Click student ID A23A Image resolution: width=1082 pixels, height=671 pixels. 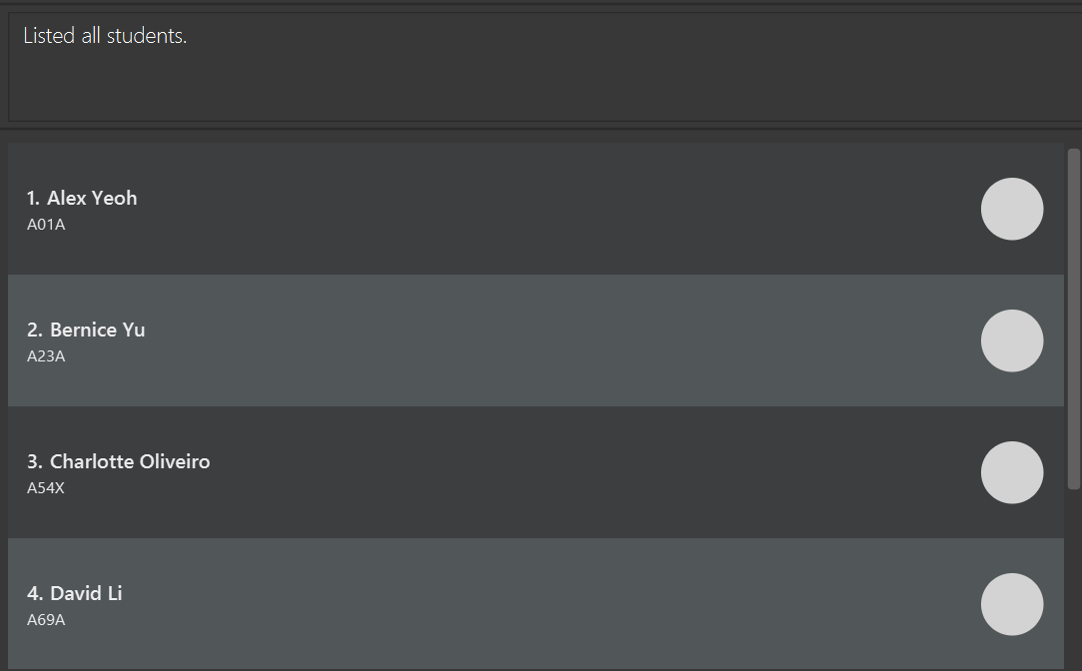(x=46, y=355)
